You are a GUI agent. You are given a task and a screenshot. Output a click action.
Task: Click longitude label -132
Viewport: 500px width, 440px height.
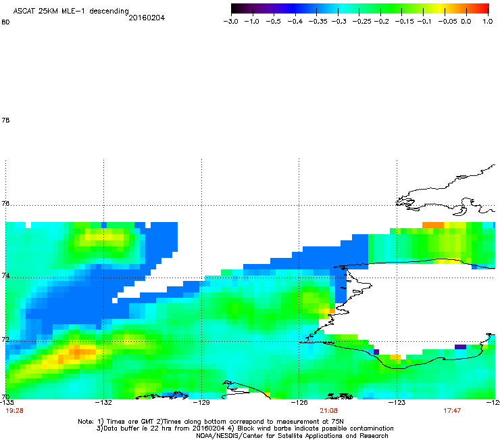pos(103,402)
